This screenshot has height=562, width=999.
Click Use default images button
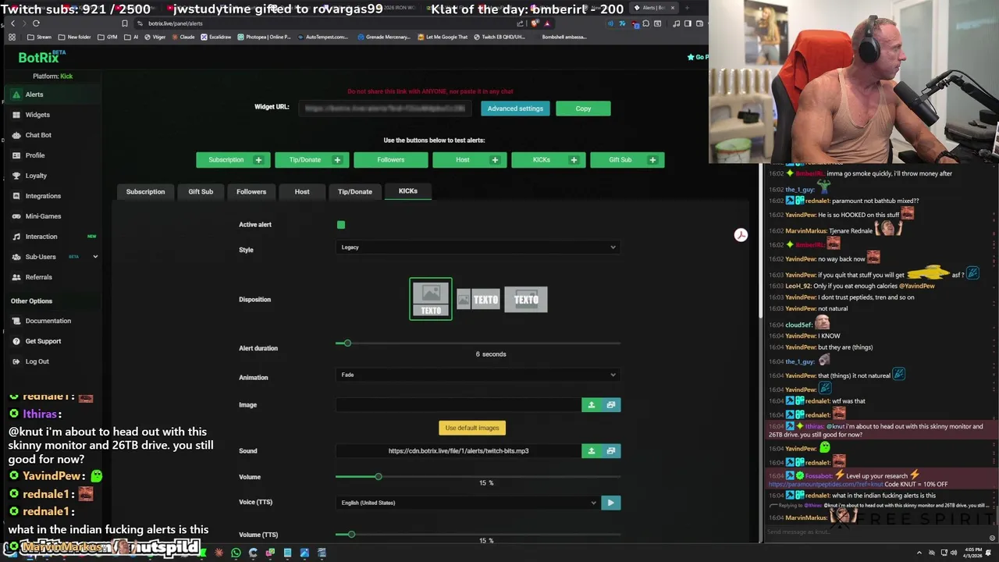point(472,428)
